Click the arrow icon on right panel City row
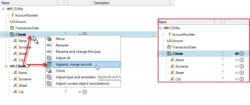The image size is (250, 105). [237, 79]
